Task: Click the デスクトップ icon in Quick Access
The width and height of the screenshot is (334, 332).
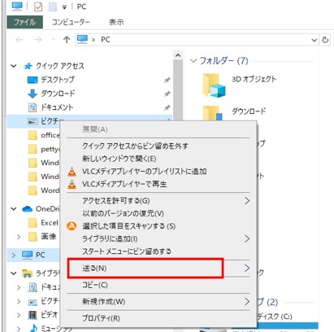Action: [33, 80]
